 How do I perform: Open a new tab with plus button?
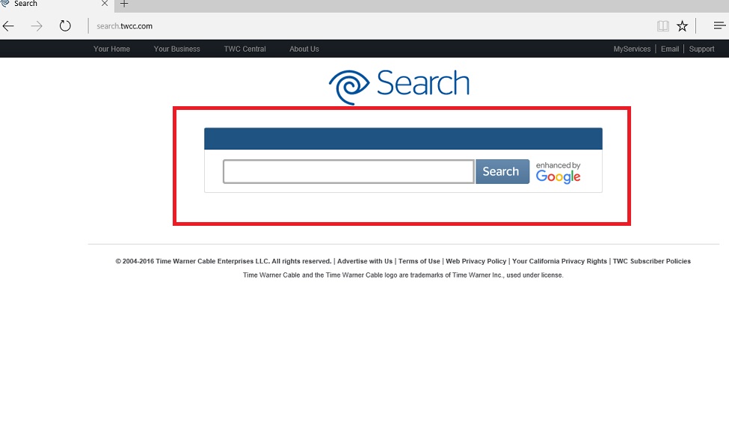tap(124, 4)
